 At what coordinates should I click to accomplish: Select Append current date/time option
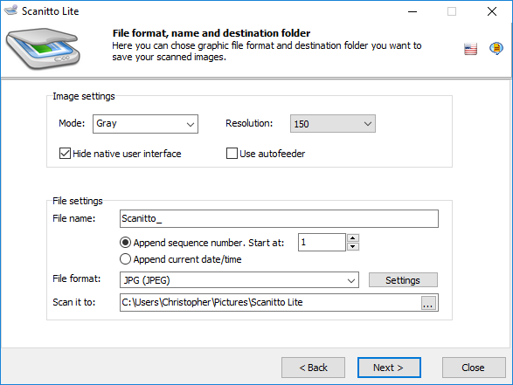pyautogui.click(x=125, y=259)
